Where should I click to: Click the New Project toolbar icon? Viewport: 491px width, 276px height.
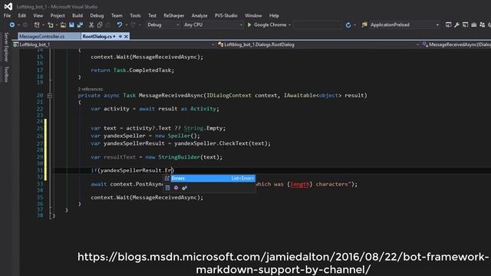[37, 25]
